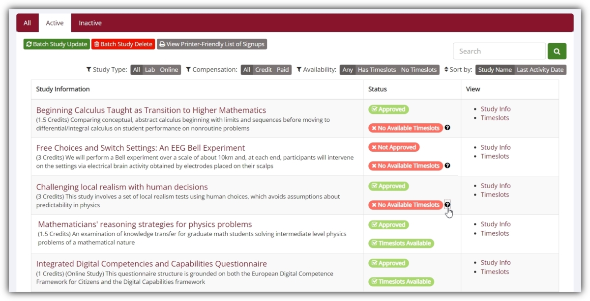Screen dimensions: 590x301
Task: Click the trash icon on Batch Study Delete
Action: (x=98, y=44)
